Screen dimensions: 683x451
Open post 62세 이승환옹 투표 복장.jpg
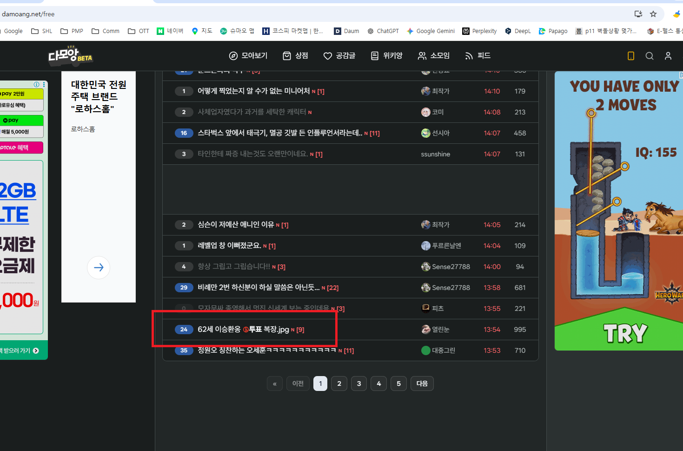pyautogui.click(x=244, y=330)
